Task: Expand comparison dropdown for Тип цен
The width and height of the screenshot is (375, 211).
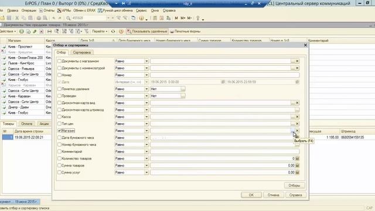Action: tap(146, 124)
